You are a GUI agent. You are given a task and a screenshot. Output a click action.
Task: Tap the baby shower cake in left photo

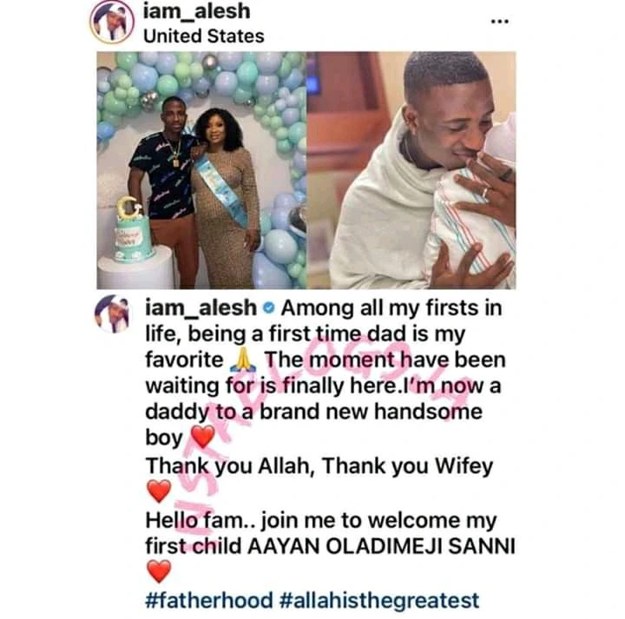point(132,230)
